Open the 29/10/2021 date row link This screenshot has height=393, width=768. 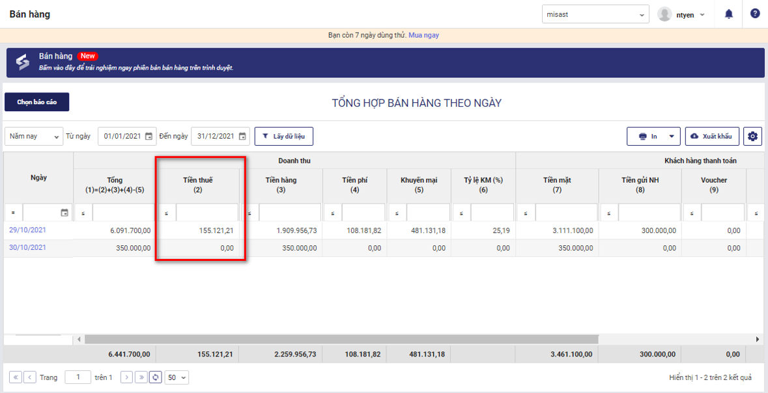pos(27,230)
